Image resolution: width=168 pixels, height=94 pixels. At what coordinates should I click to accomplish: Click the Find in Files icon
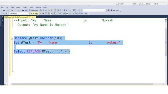point(81,10)
